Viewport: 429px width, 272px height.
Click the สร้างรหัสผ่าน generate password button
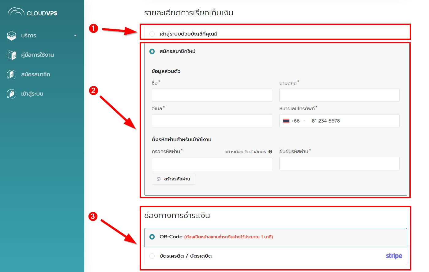[x=174, y=179]
